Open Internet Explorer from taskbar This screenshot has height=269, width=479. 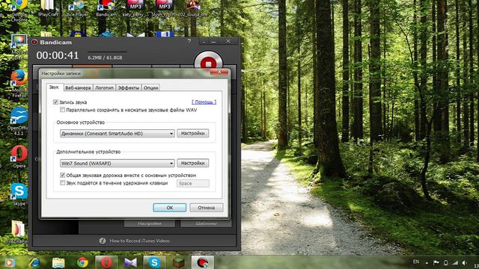[x=34, y=262]
